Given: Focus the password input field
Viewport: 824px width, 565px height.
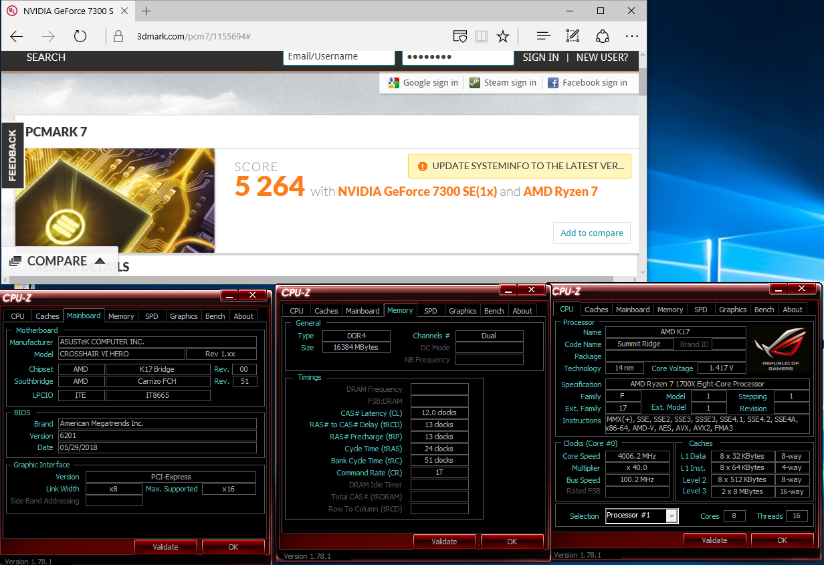Looking at the screenshot, I should pos(458,57).
